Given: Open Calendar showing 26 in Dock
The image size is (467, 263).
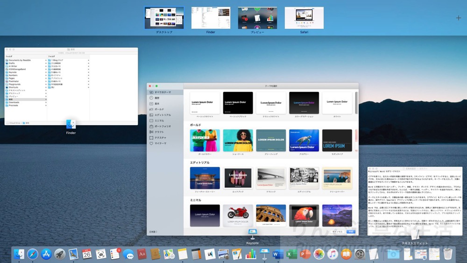Looking at the screenshot, I should [x=87, y=254].
